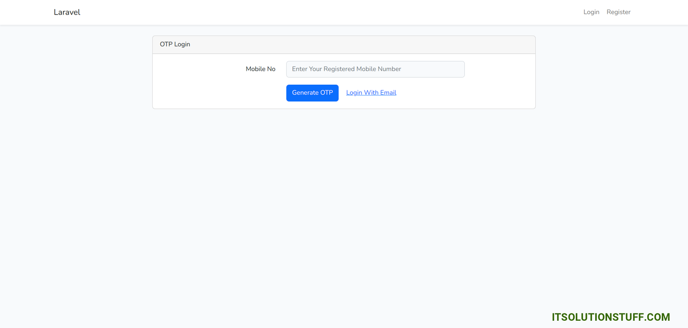Select the Register link in top navigation

pyautogui.click(x=618, y=12)
